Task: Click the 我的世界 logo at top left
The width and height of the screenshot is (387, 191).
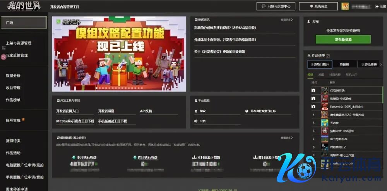Action: click(24, 6)
